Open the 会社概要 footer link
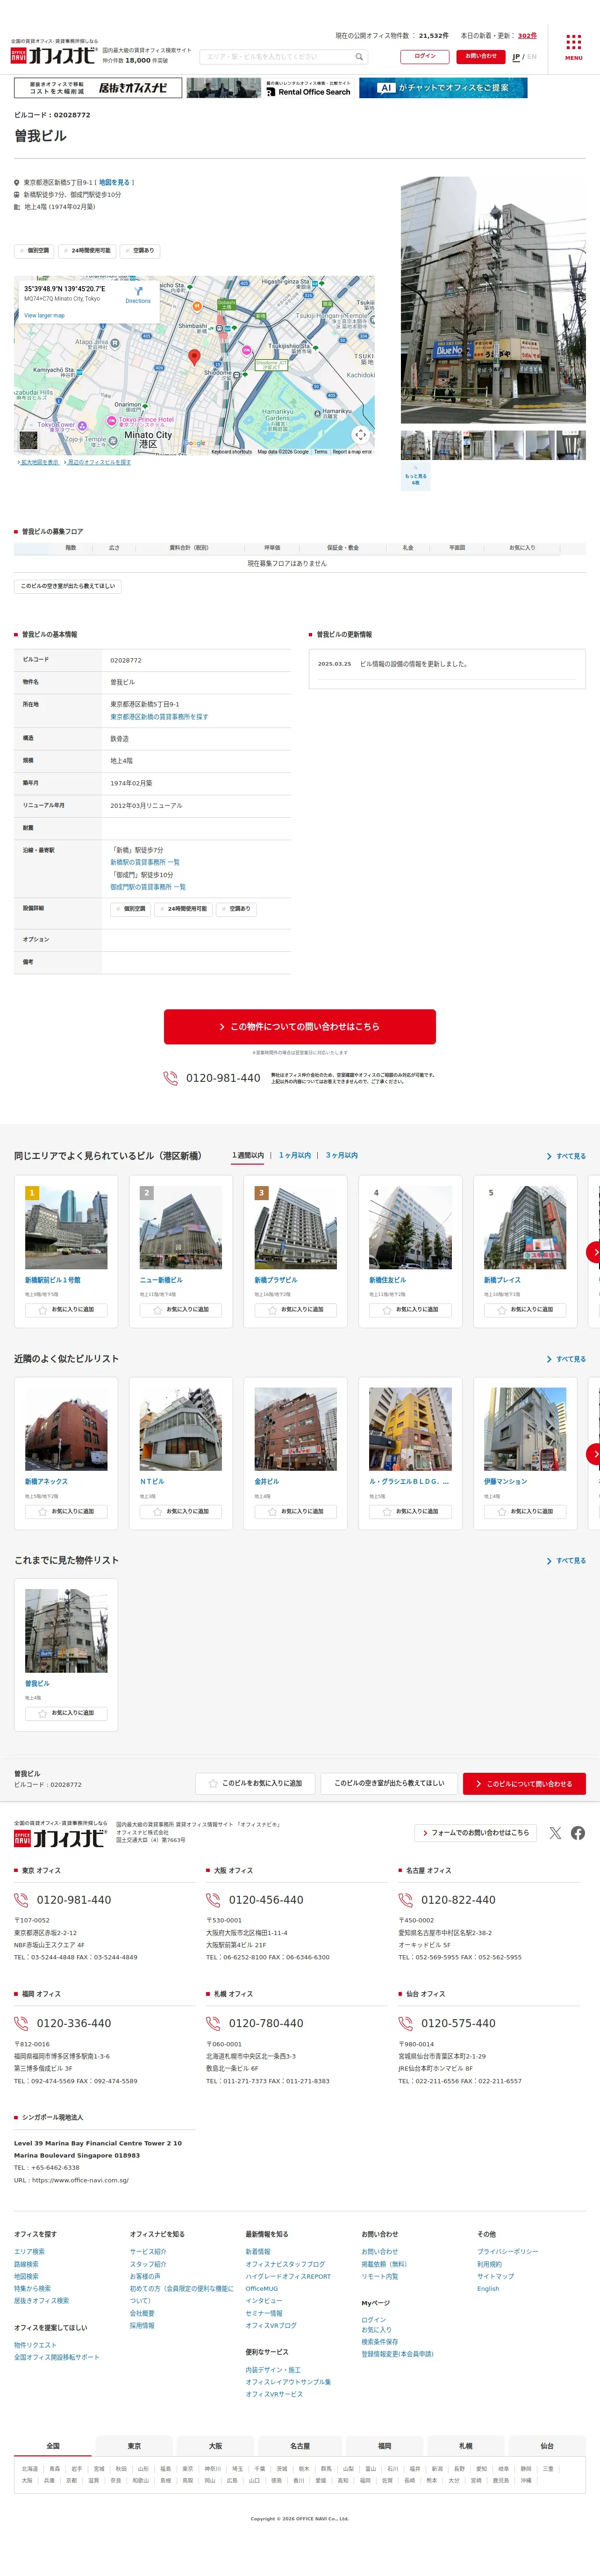Screen dimensions: 600x2576 (x=142, y=2313)
